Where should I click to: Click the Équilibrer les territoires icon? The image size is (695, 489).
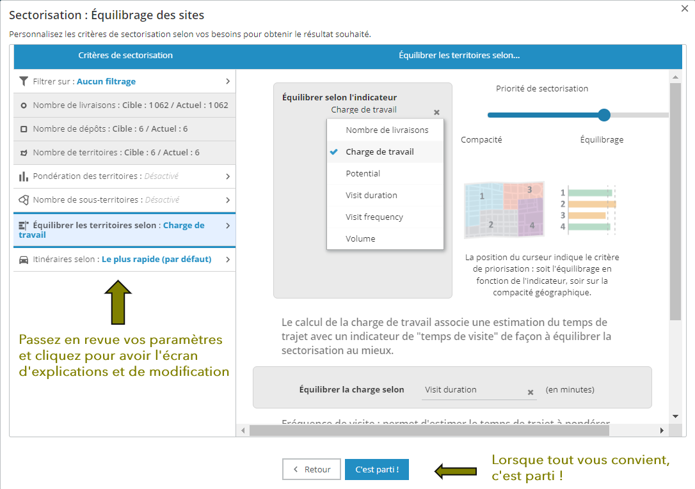pyautogui.click(x=24, y=226)
